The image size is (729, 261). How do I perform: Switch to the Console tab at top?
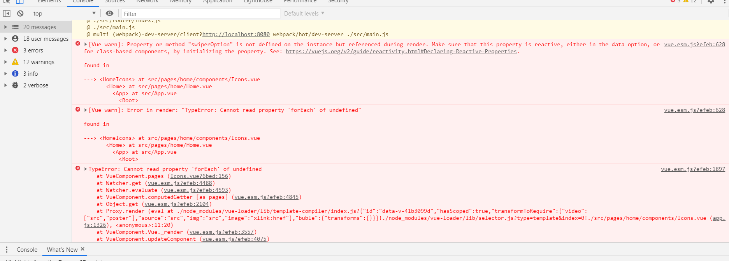click(x=83, y=2)
